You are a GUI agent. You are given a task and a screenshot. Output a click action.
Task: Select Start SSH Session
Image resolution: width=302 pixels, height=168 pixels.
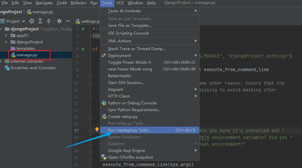coord(150,82)
